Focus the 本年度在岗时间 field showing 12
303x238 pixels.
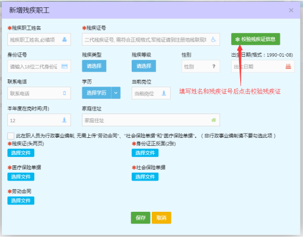39,120
